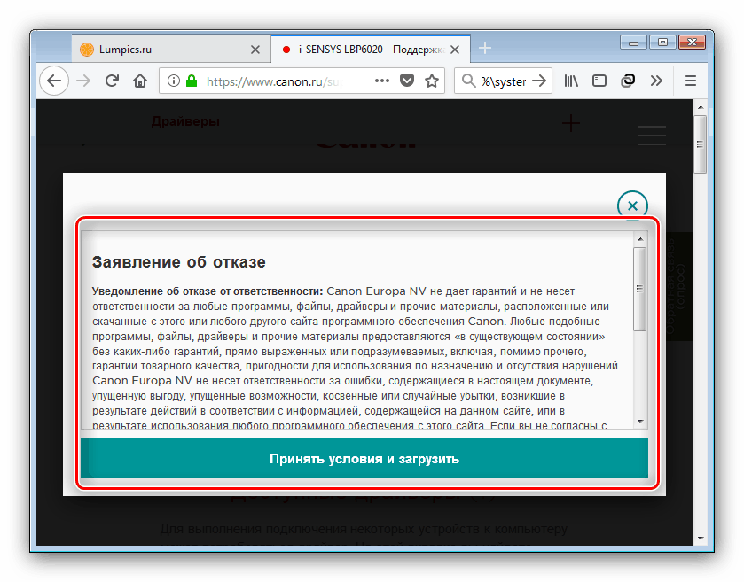The height and width of the screenshot is (582, 744).
Task: Select the i-SENSYS LBP6020 tab
Action: pos(364,50)
